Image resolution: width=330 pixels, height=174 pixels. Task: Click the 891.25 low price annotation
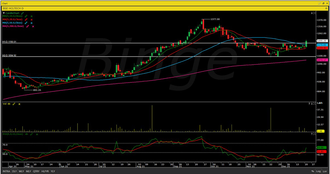[x=37, y=90]
